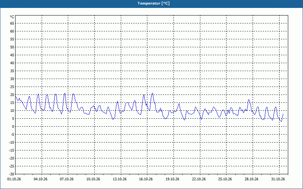Select the 25 value on temperature axis
Screen dimensions: 303x189
point(12,87)
